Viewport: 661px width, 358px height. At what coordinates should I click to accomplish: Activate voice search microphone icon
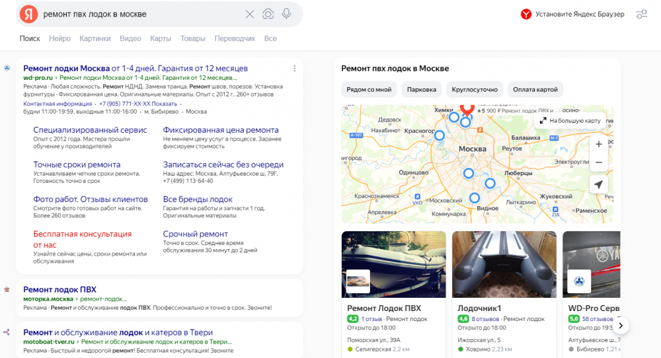coord(286,14)
